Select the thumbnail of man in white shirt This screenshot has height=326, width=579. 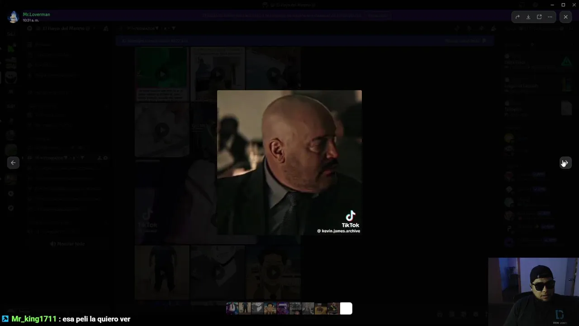(x=232, y=308)
